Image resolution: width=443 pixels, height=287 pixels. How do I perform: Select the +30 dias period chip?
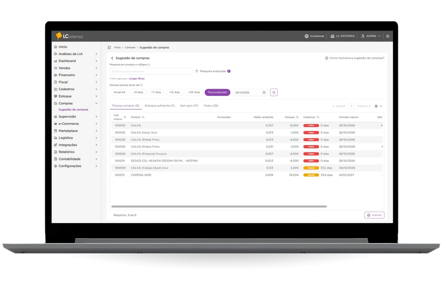(194, 92)
